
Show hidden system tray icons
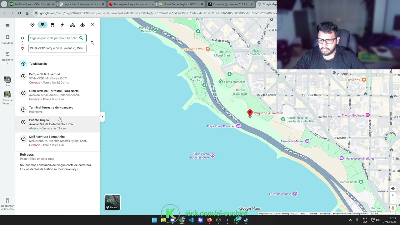pyautogui.click(x=350, y=220)
